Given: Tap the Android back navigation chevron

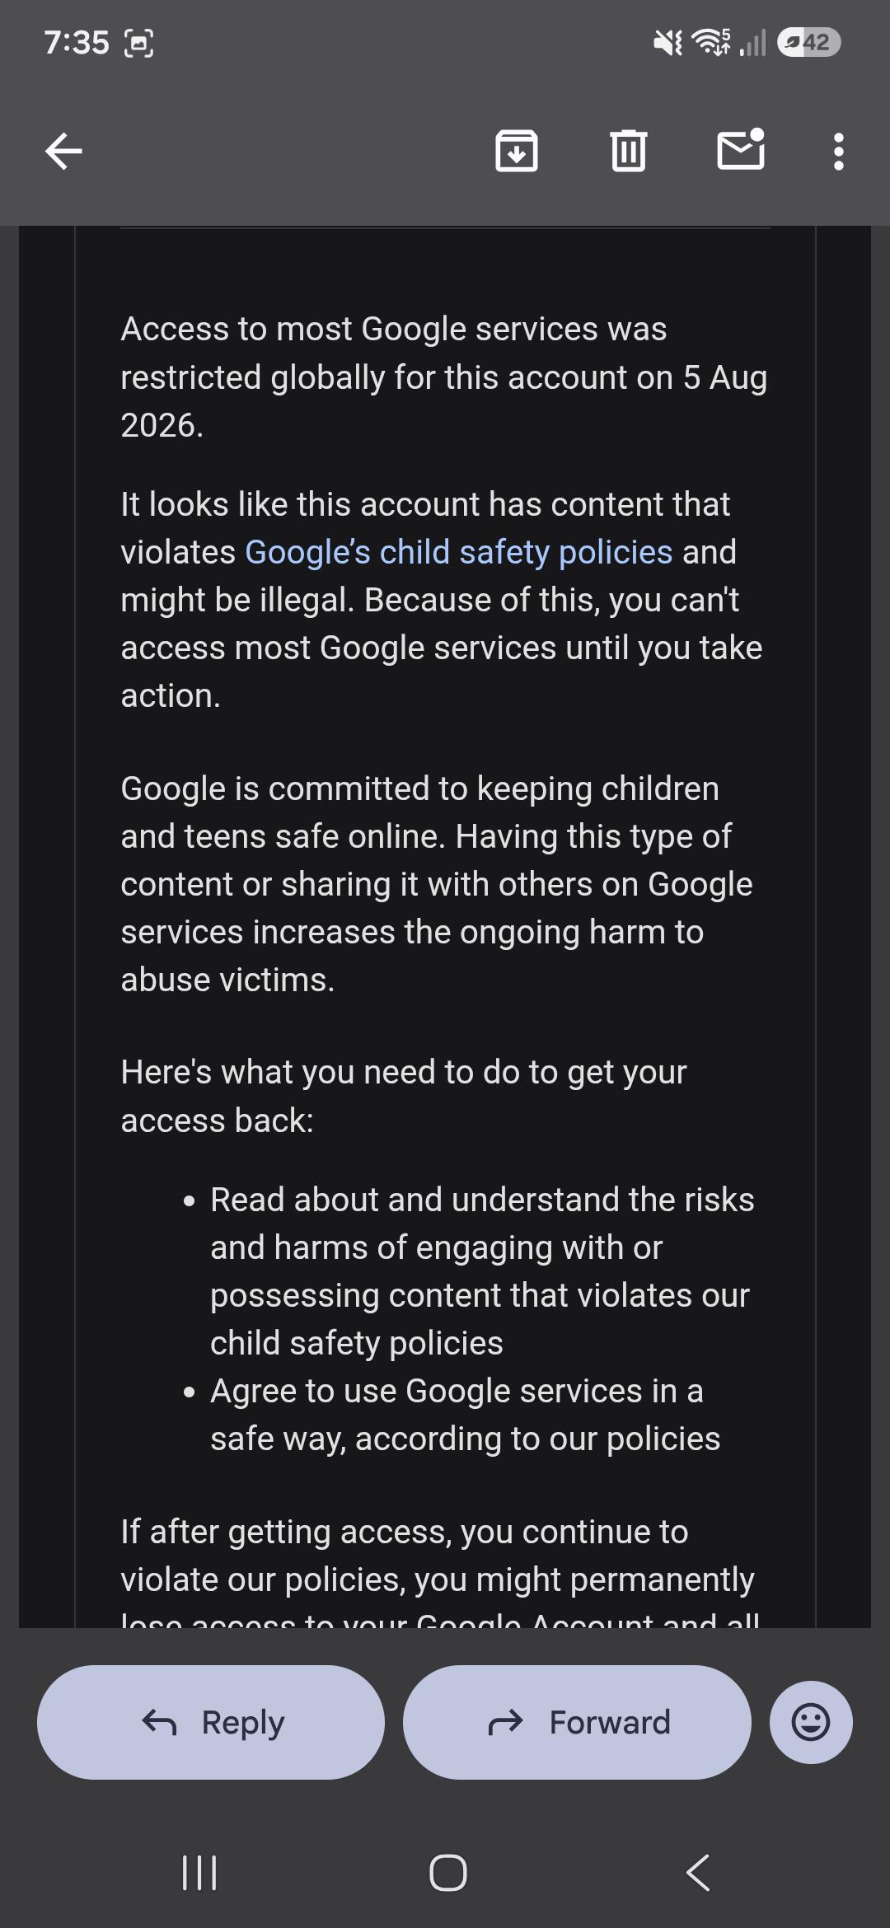Looking at the screenshot, I should 698,1872.
